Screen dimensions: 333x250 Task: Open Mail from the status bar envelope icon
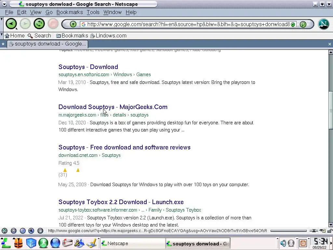[14, 231]
